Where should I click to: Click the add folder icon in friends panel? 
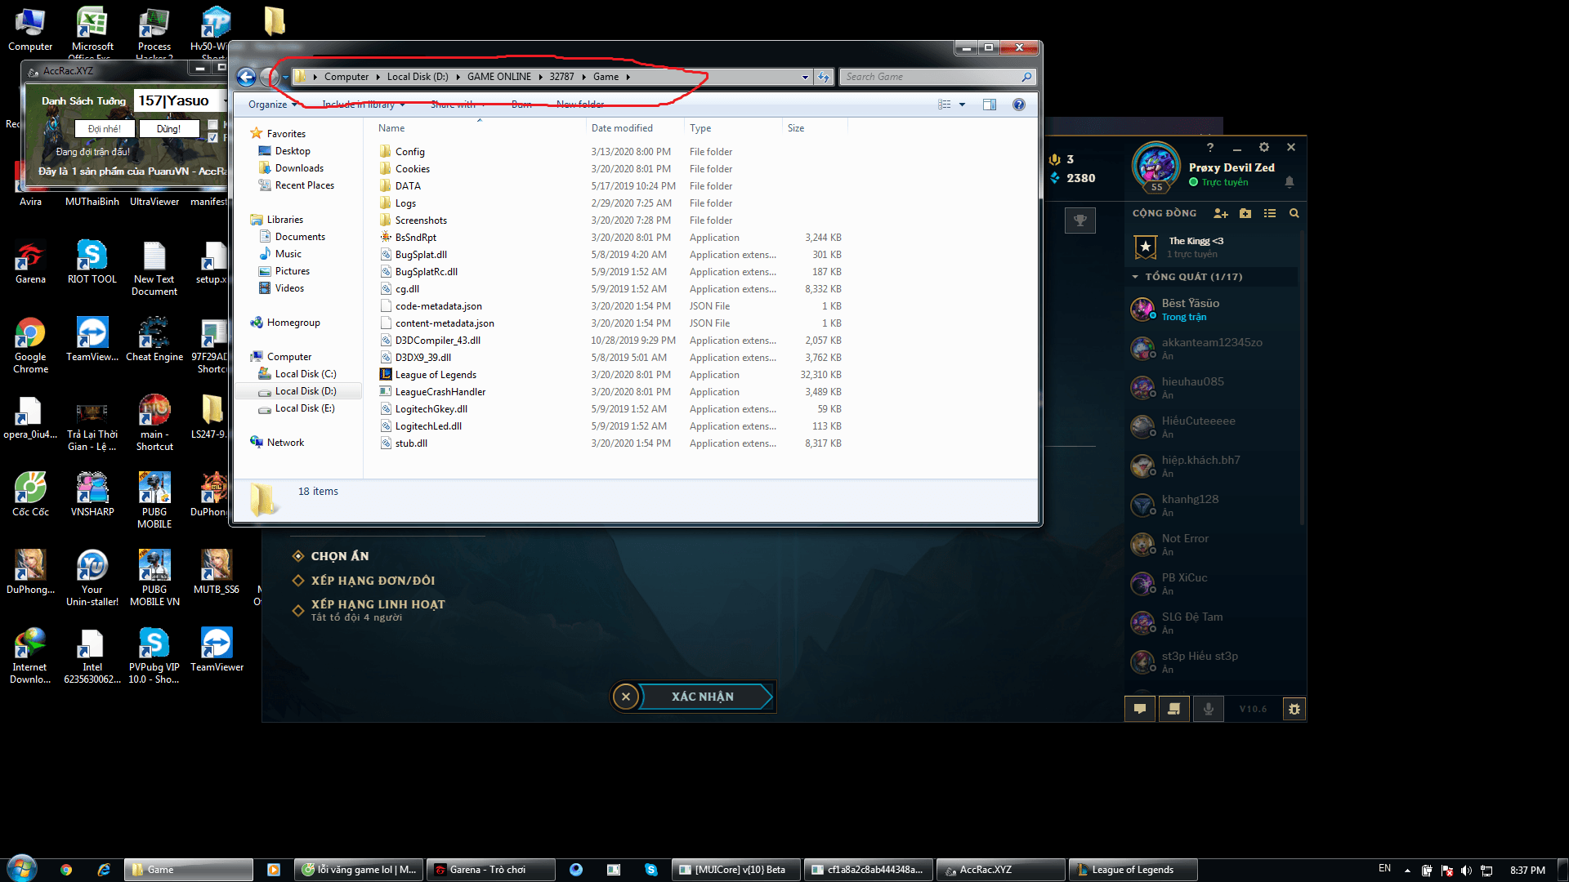coord(1245,213)
